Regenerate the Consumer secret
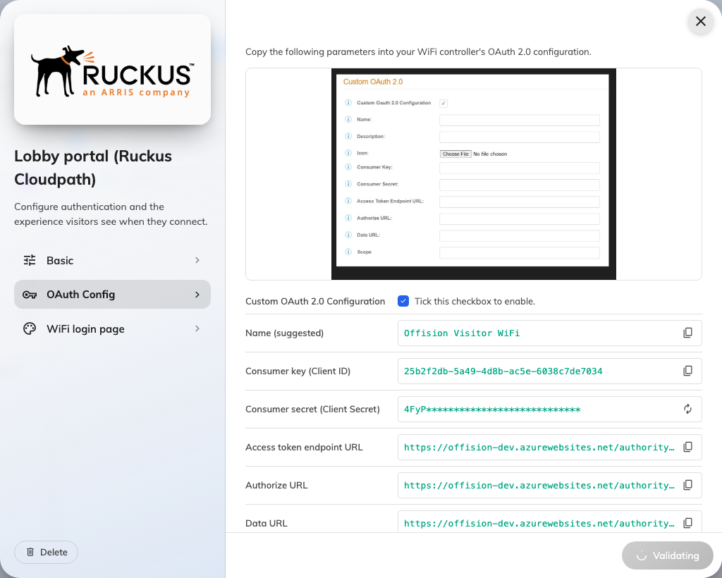 [687, 409]
